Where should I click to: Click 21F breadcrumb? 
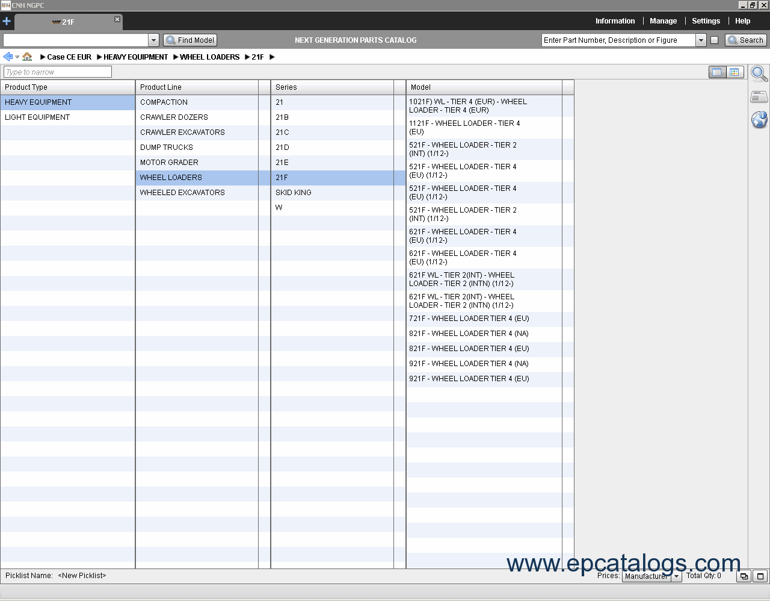tap(257, 57)
